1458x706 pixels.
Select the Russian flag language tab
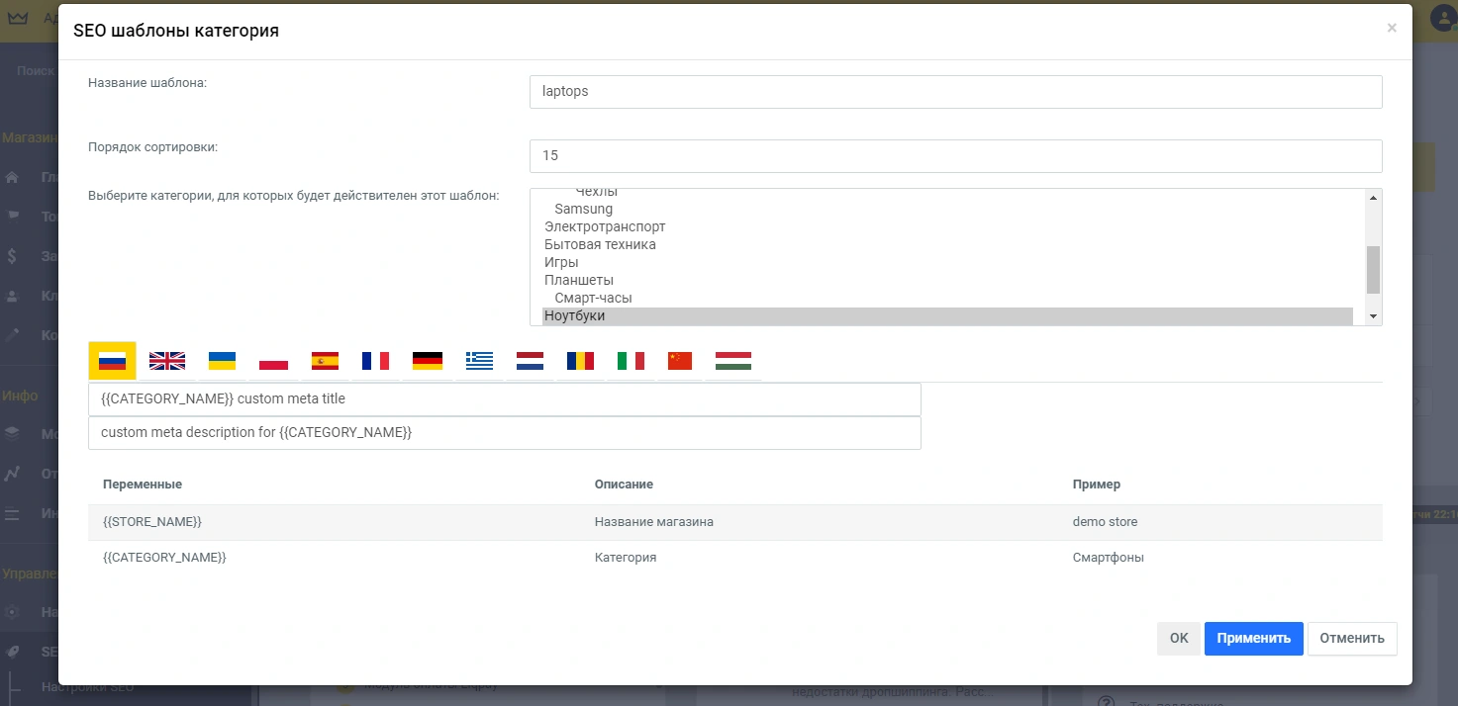click(x=112, y=361)
